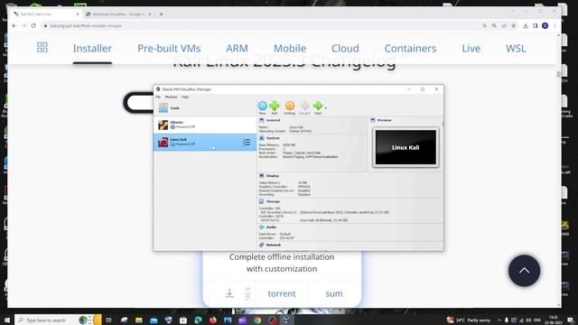Click the General section header
Screen dimensions: 578x325
(273, 120)
